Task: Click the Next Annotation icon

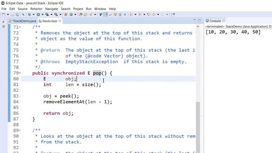Action: [131, 14]
